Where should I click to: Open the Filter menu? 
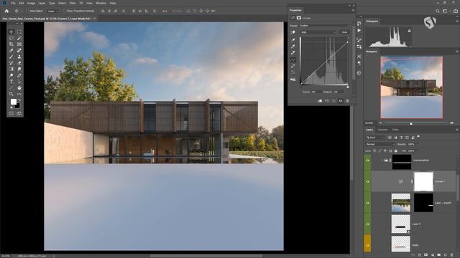tap(73, 3)
